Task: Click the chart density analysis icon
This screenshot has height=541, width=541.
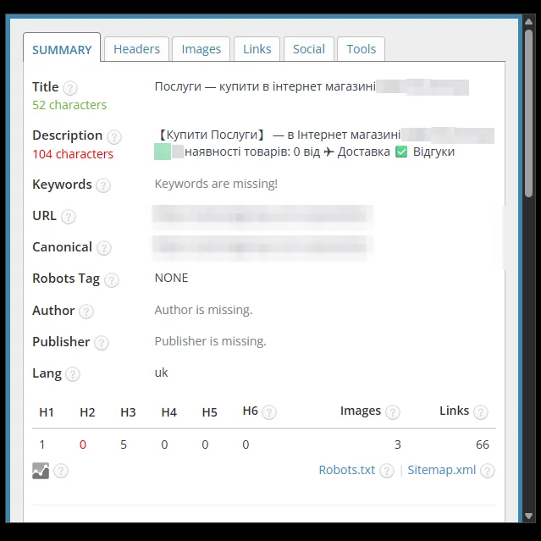Action: coord(41,471)
